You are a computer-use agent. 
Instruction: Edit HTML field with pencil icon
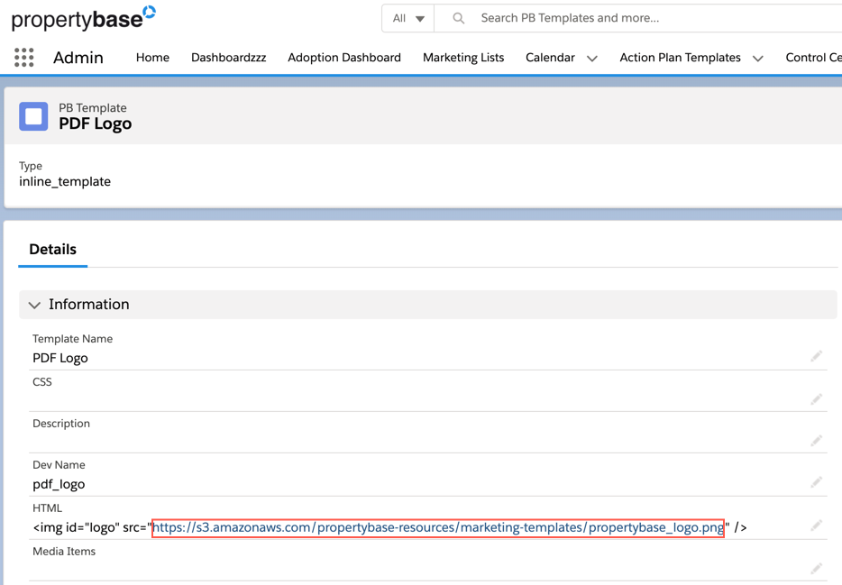coord(816,525)
